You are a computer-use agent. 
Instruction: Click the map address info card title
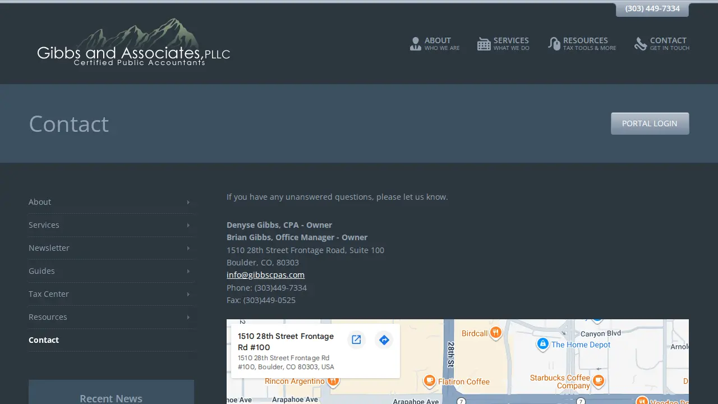286,342
